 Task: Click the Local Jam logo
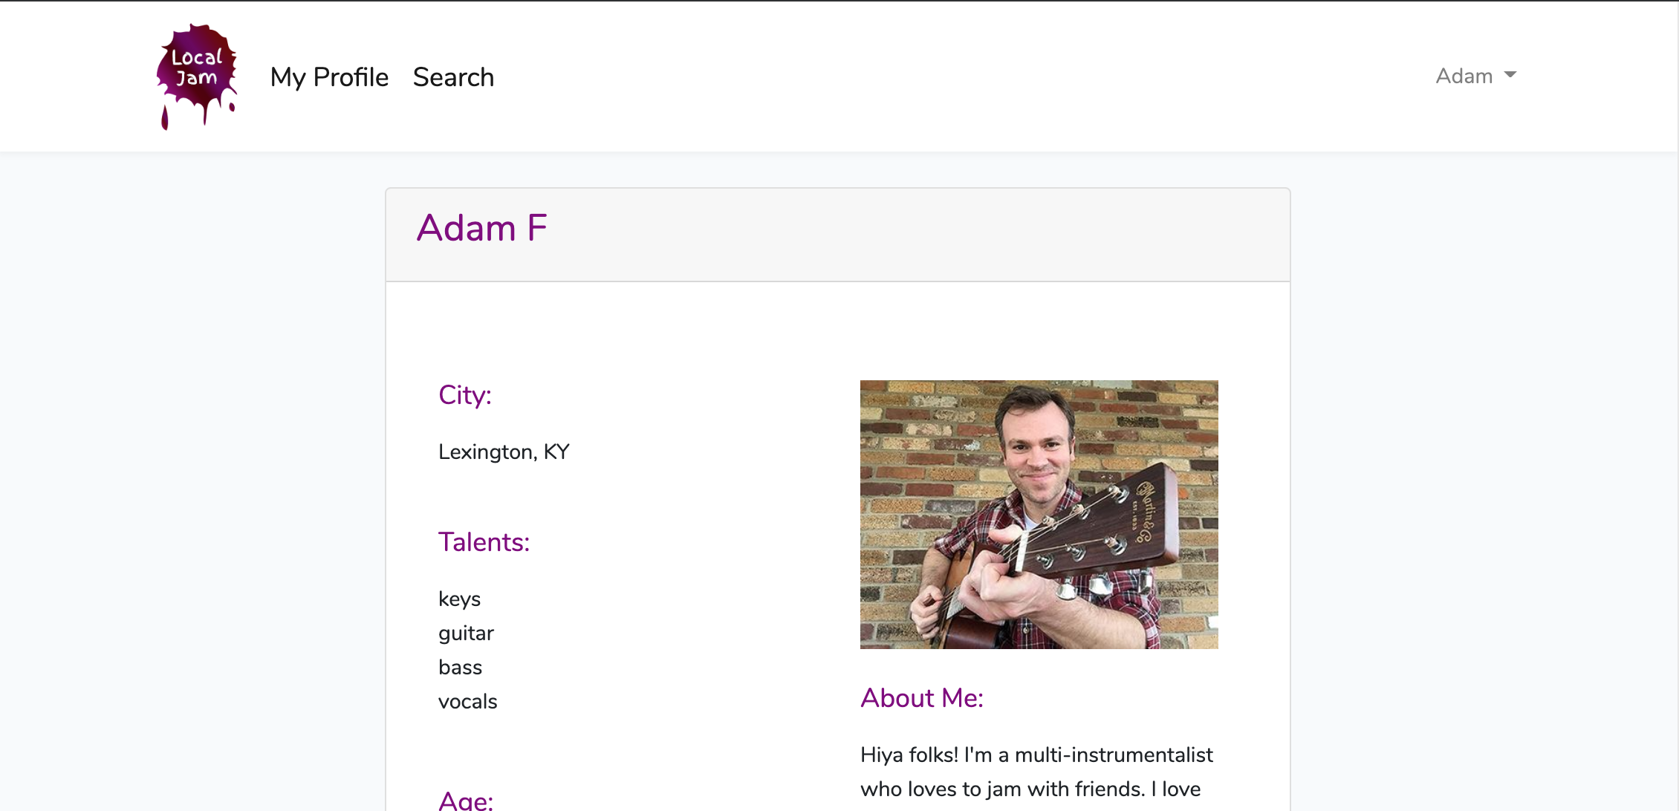pyautogui.click(x=197, y=76)
